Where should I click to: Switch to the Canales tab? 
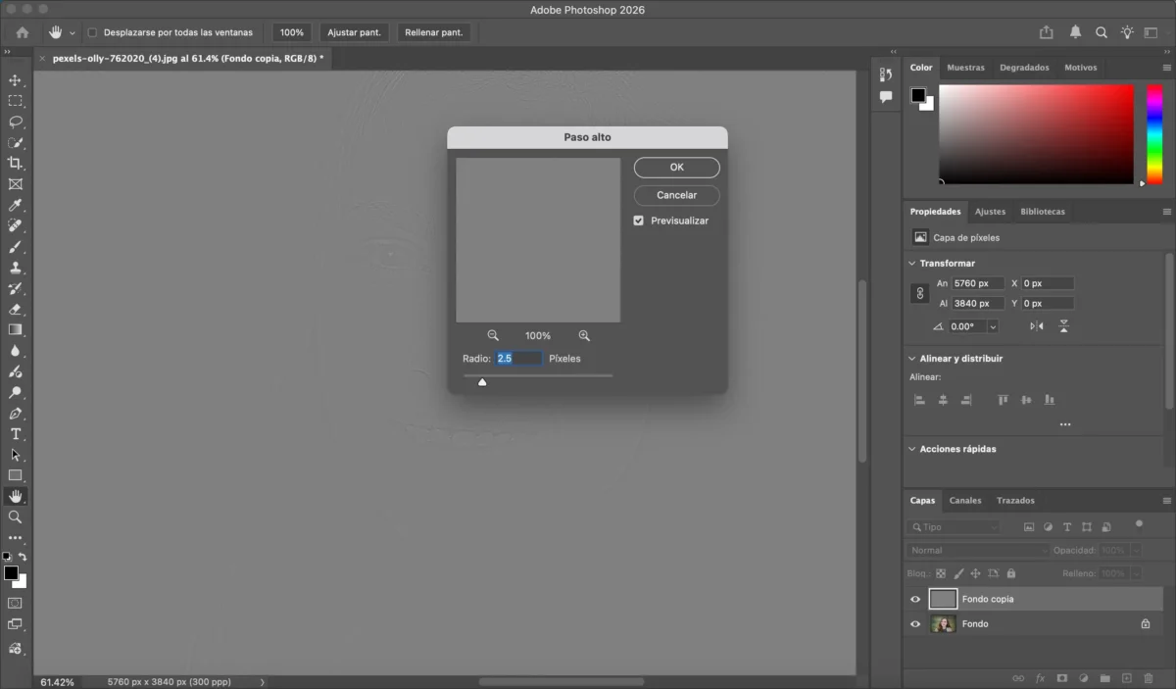point(964,501)
